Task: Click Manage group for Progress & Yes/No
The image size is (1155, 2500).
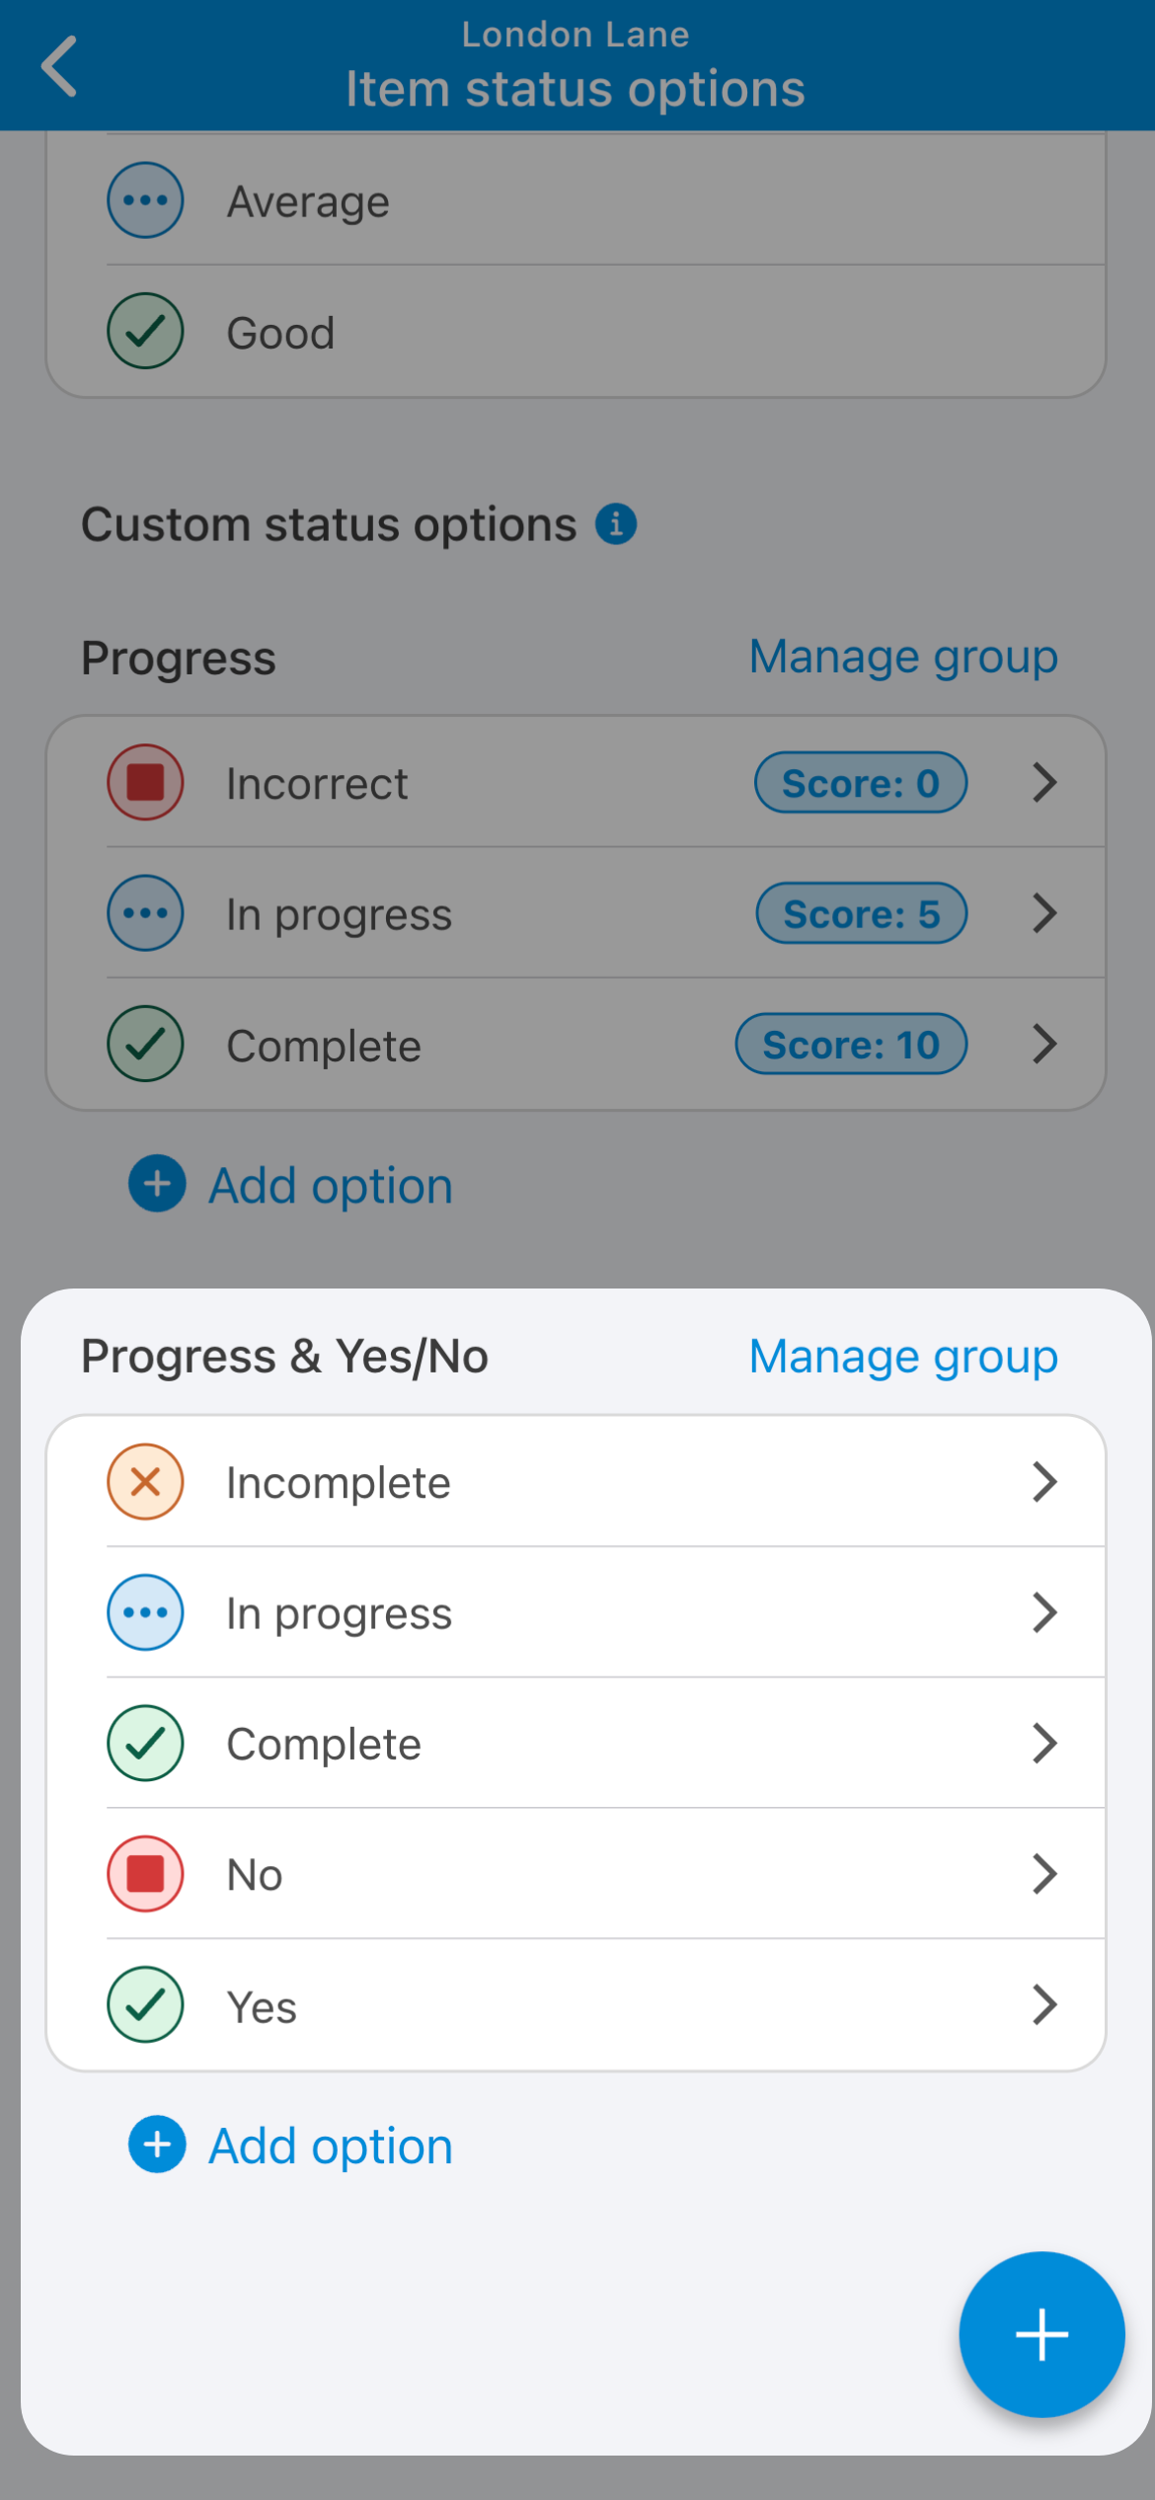Action: click(x=902, y=1356)
